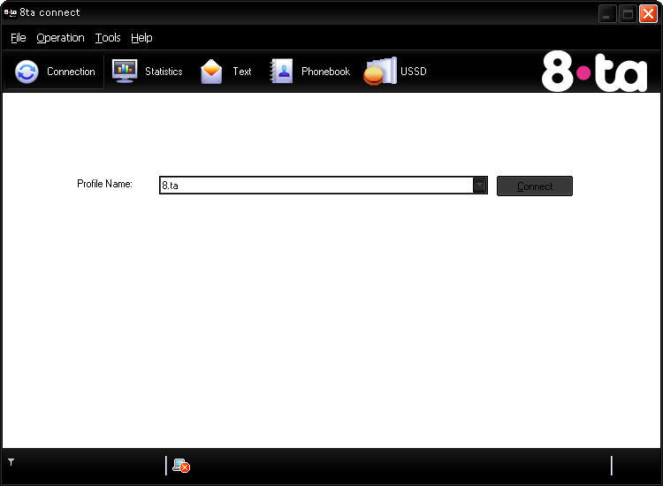Screen dimensions: 663x486
Task: Close the 8ta connect window
Action: (648, 13)
